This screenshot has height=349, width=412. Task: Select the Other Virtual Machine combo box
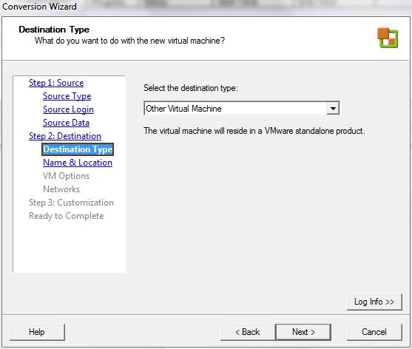pos(242,108)
